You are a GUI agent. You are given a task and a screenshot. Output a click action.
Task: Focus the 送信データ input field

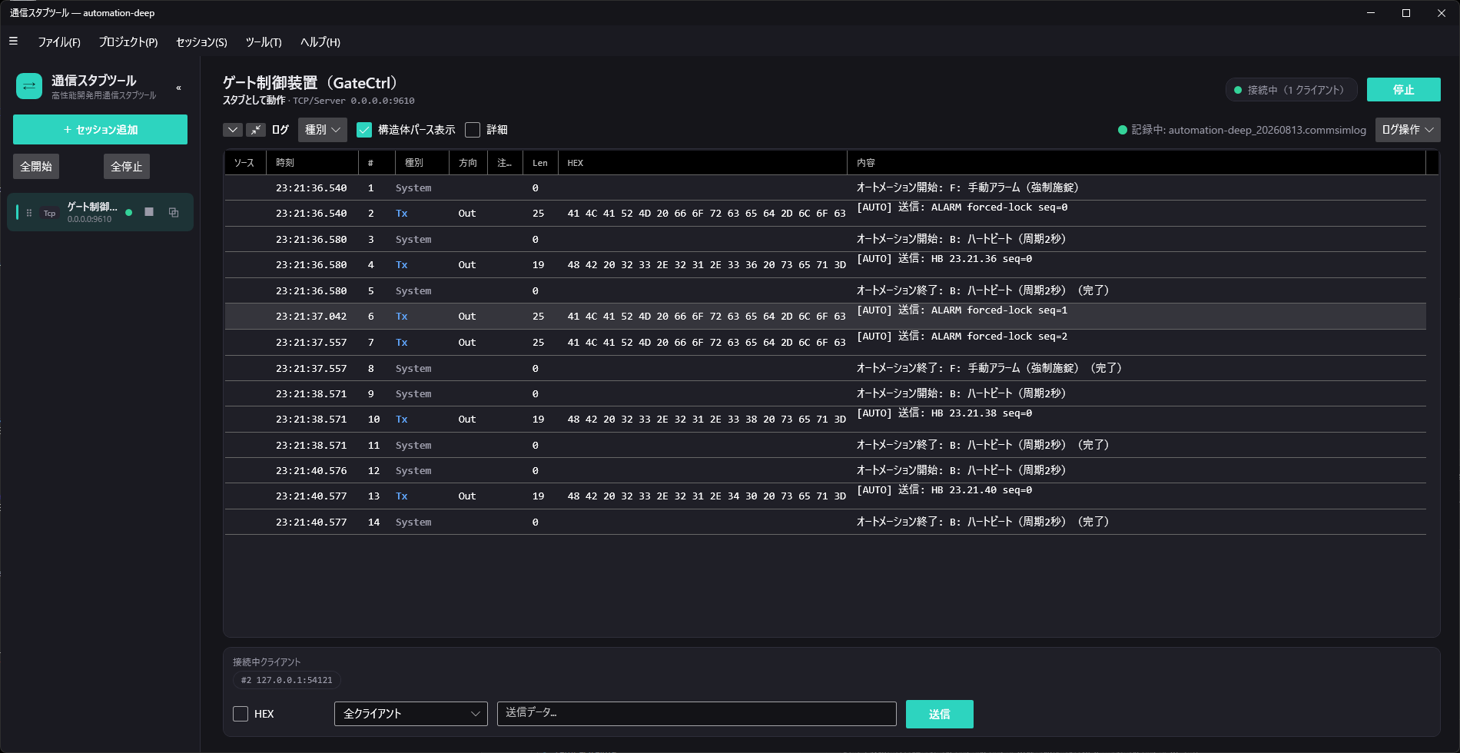[697, 713]
